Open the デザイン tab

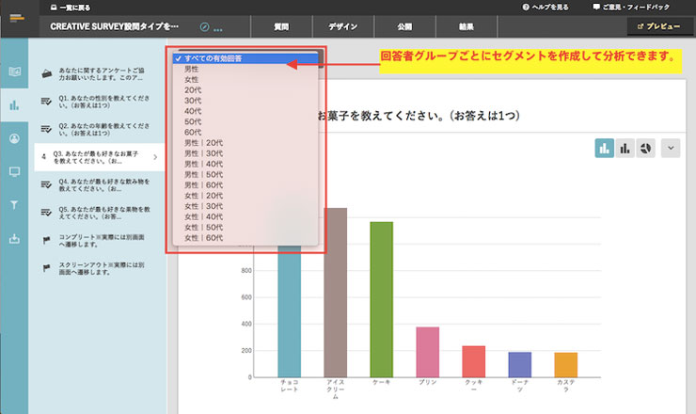click(x=341, y=26)
